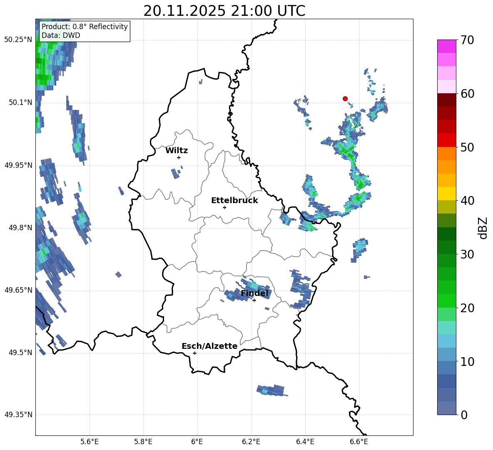Click the 6.6°E longitude label
The width and height of the screenshot is (493, 450).
(x=359, y=442)
